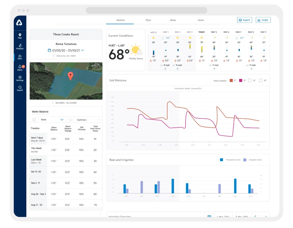Click the wind direction arrow under MAY 8
The image size is (293, 228).
[x=251, y=69]
